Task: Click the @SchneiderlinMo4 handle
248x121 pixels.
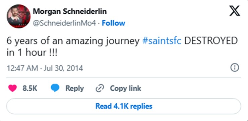Action: (x=64, y=23)
